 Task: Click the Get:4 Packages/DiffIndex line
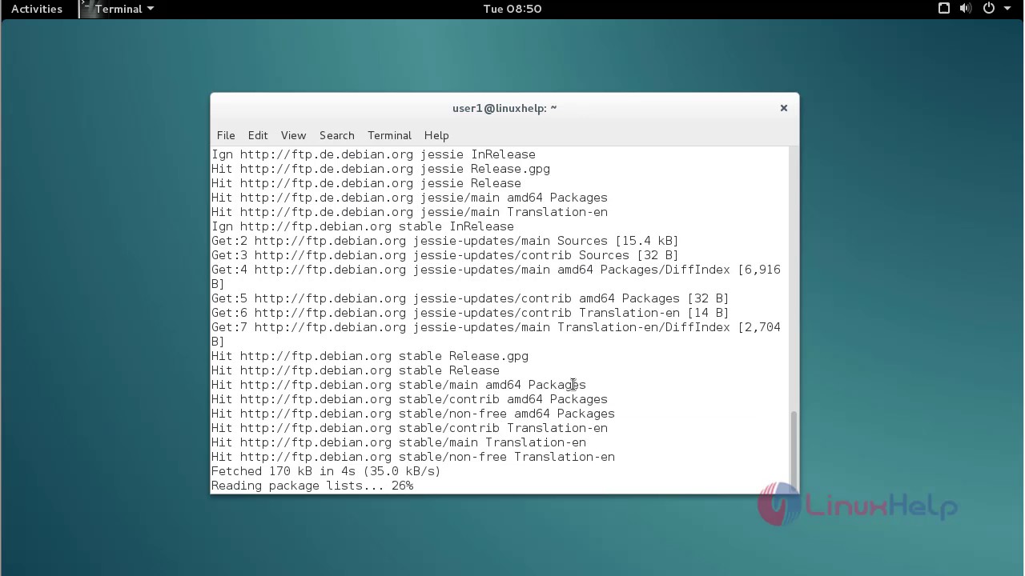496,277
